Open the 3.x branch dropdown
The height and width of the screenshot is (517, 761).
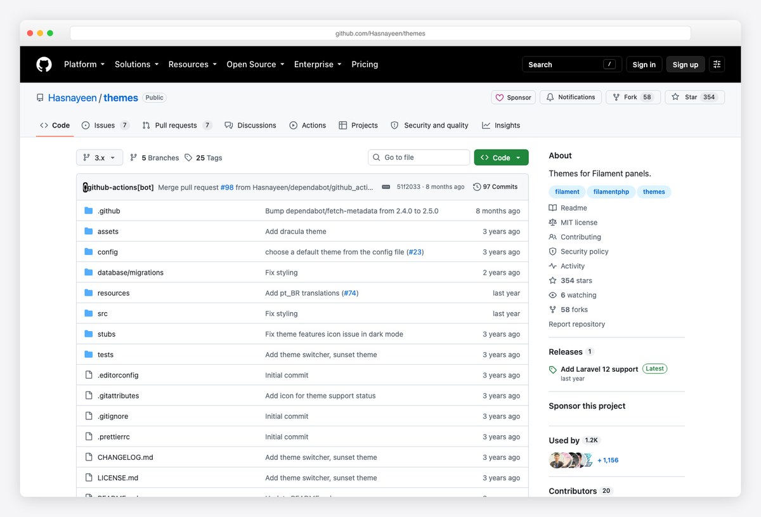[100, 157]
